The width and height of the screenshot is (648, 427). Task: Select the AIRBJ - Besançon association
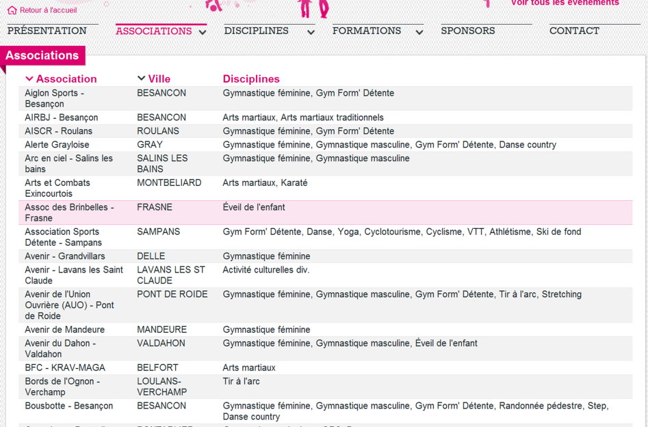(61, 118)
